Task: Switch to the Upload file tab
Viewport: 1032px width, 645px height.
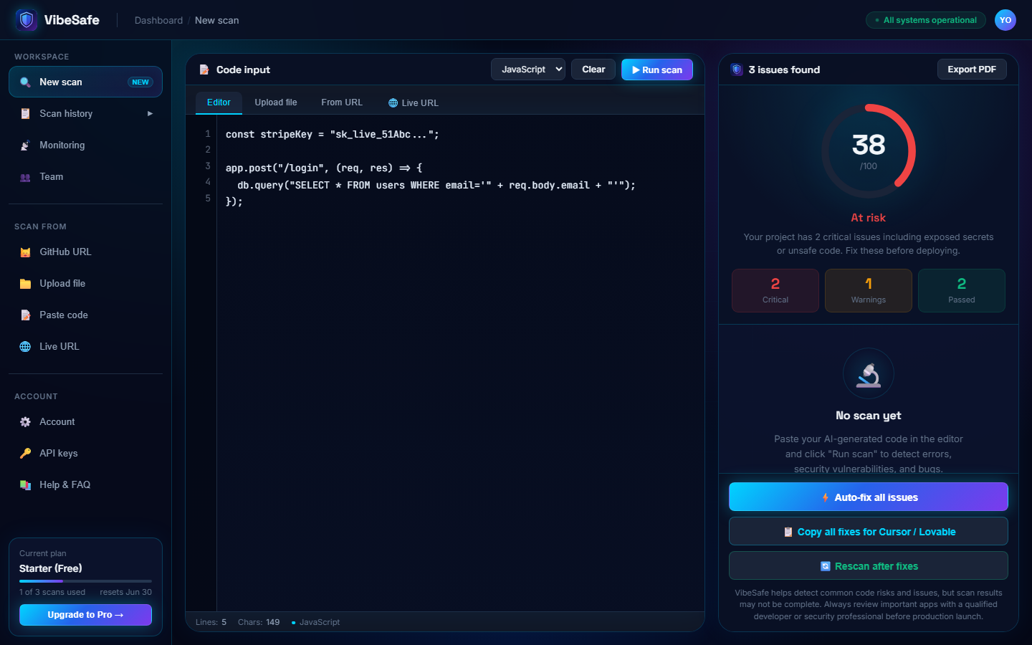Action: pos(276,102)
